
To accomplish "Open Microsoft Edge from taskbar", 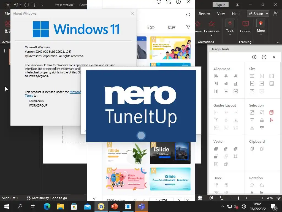I will pyautogui.click(x=47, y=206).
